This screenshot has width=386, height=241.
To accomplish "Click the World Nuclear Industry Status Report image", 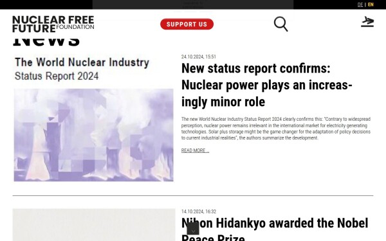I will click(93, 118).
